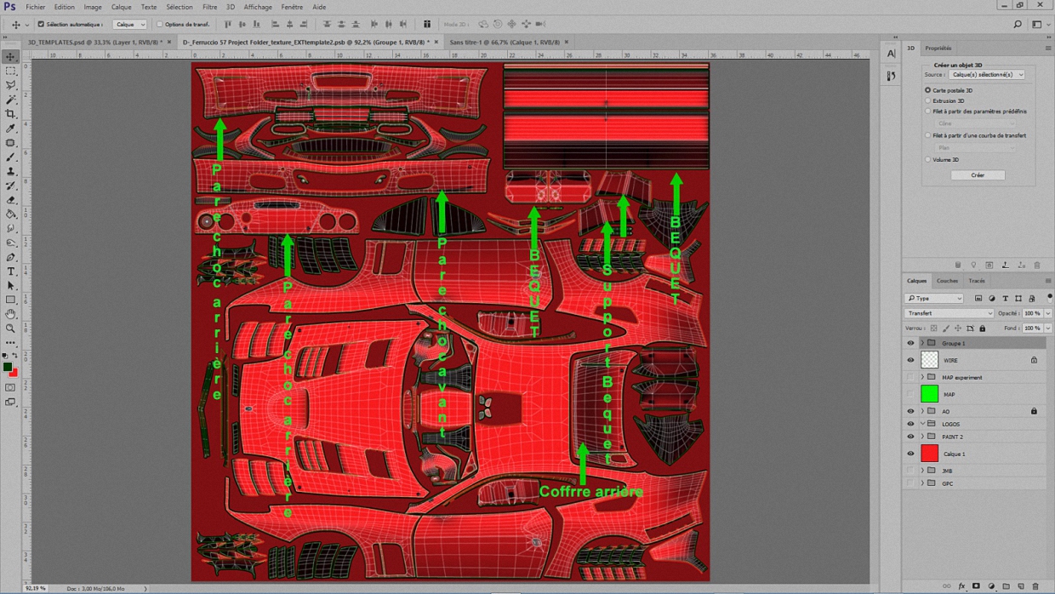Select the red Calque 1 layer thumbnail
The width and height of the screenshot is (1055, 594).
point(930,454)
